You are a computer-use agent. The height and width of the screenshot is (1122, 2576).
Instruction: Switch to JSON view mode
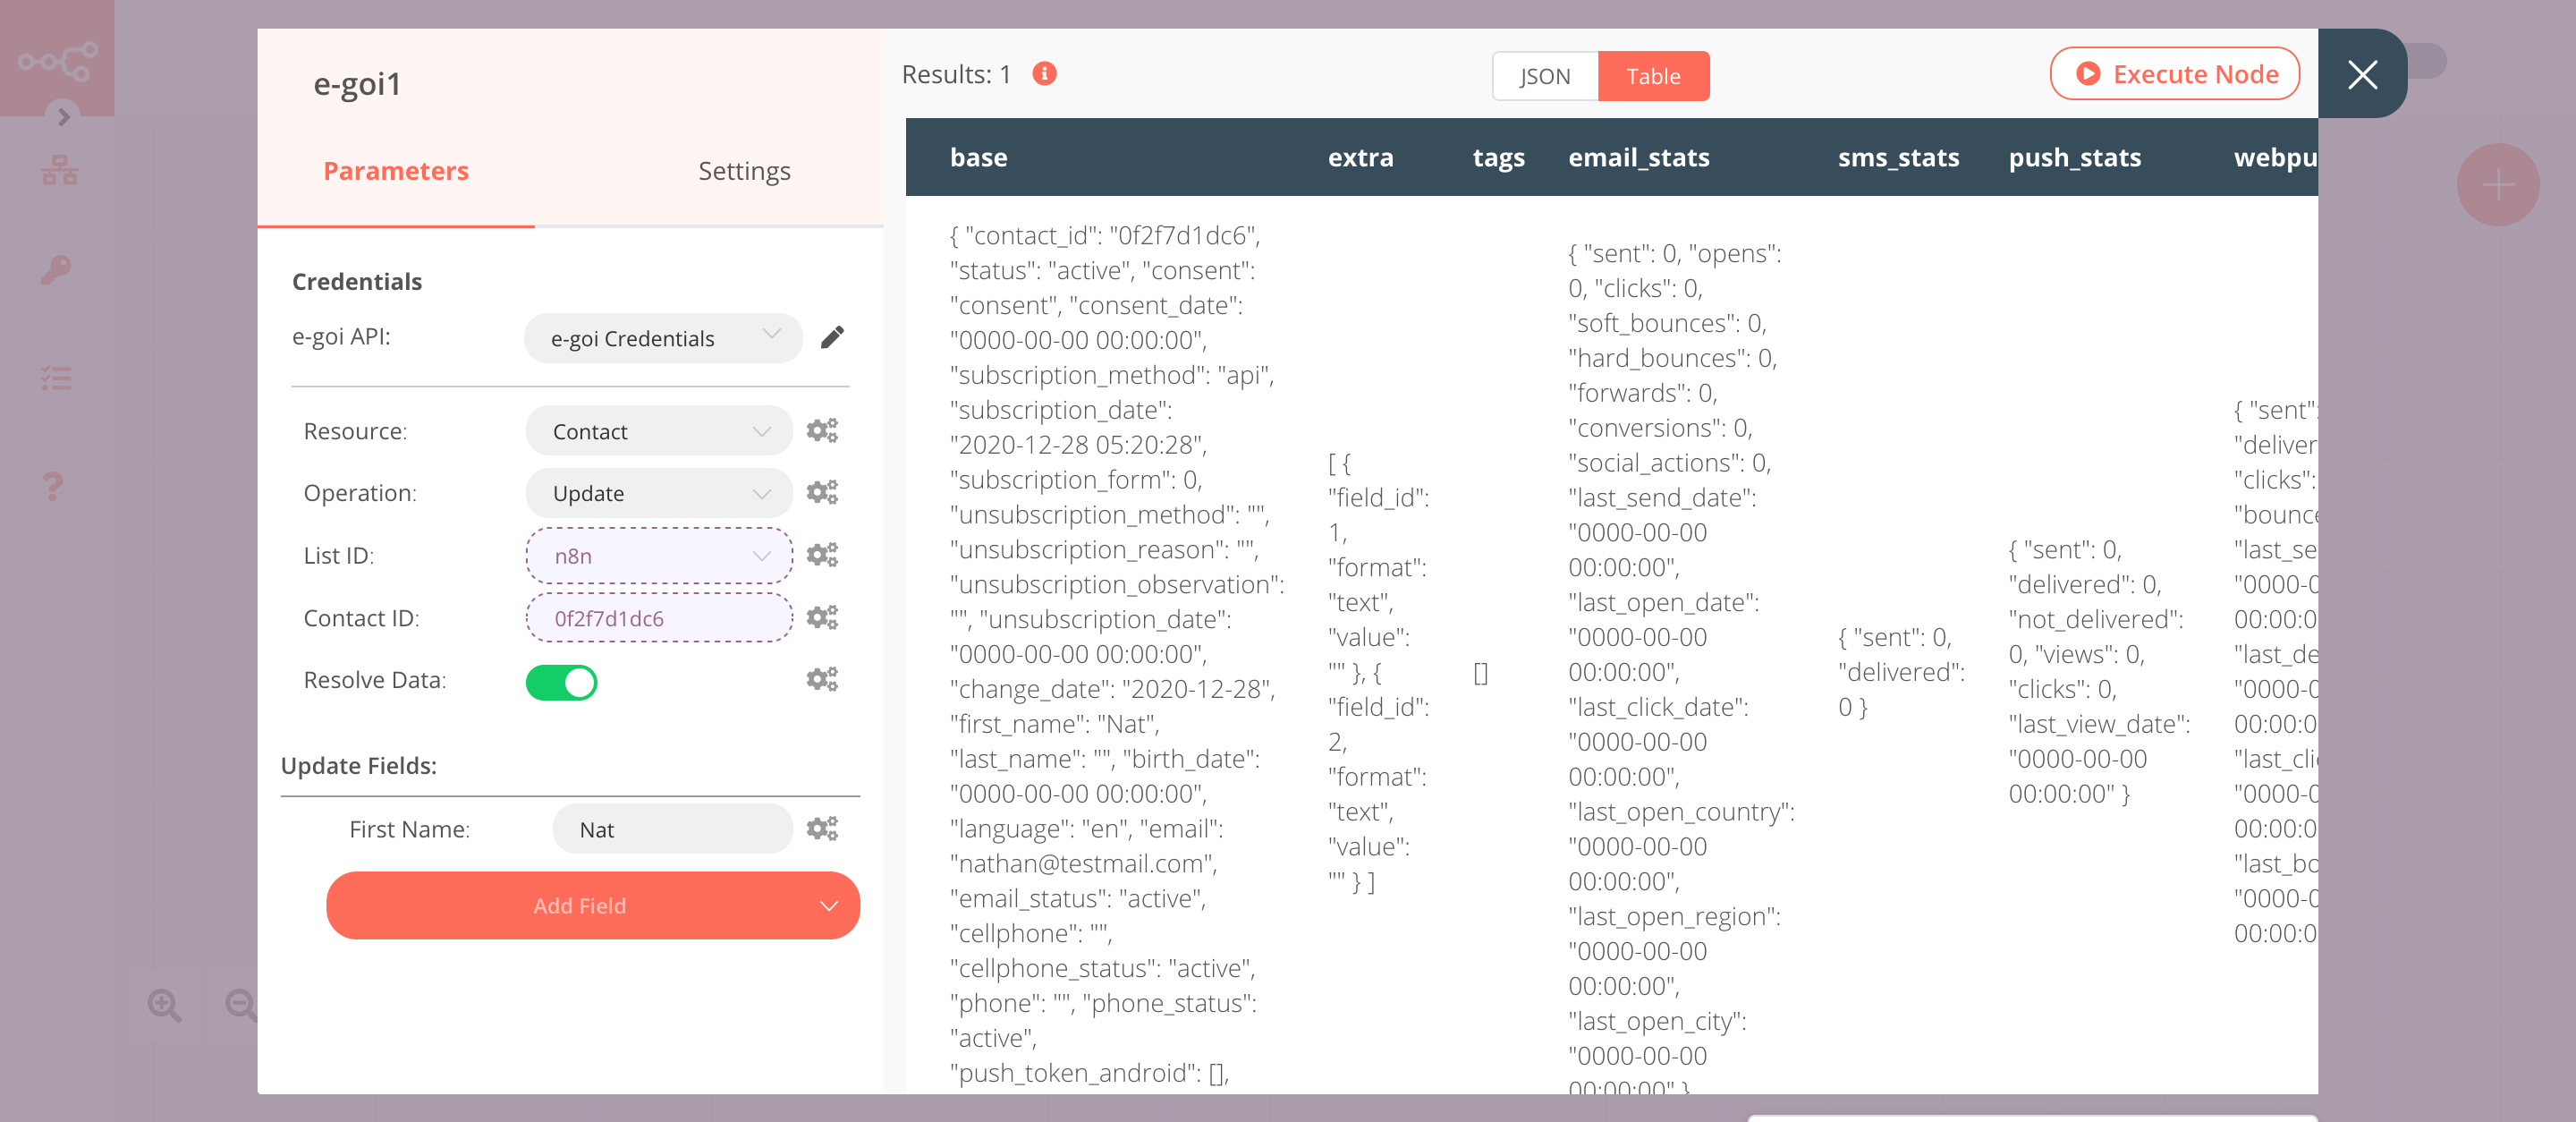[x=1543, y=74]
